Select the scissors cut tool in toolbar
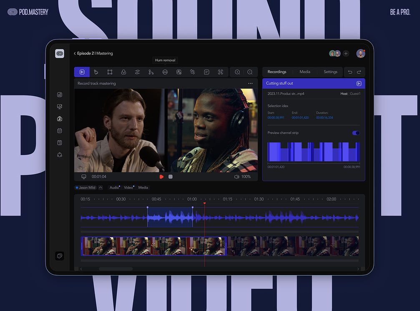This screenshot has width=420, height=311. click(82, 72)
